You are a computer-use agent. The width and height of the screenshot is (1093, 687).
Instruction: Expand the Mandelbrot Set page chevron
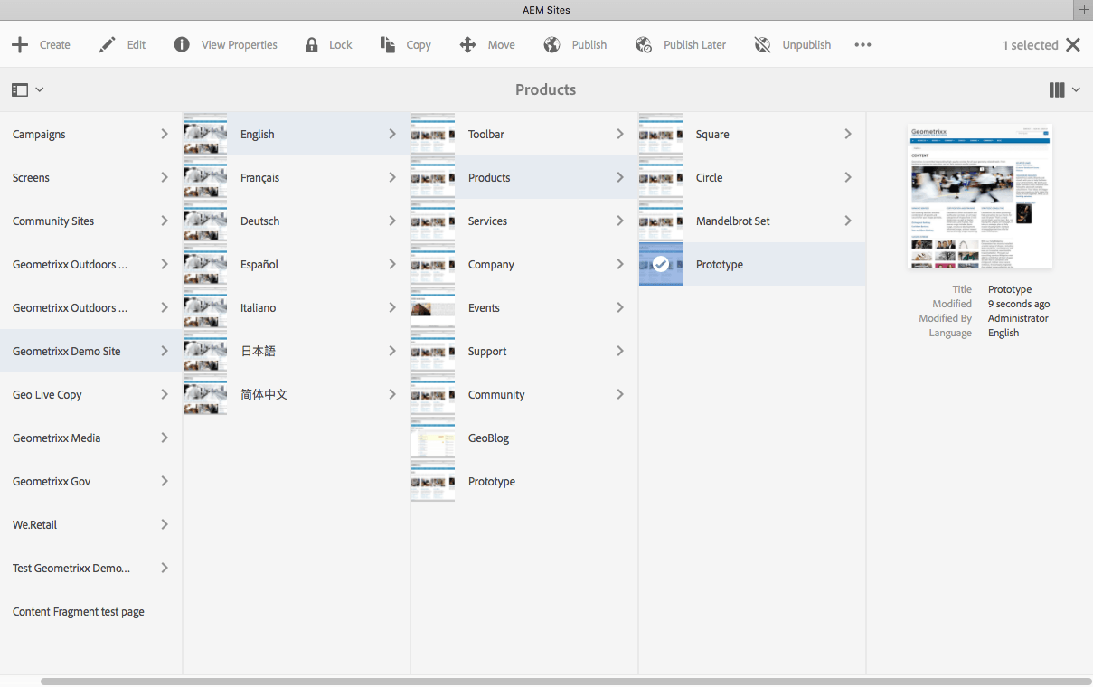tap(847, 221)
